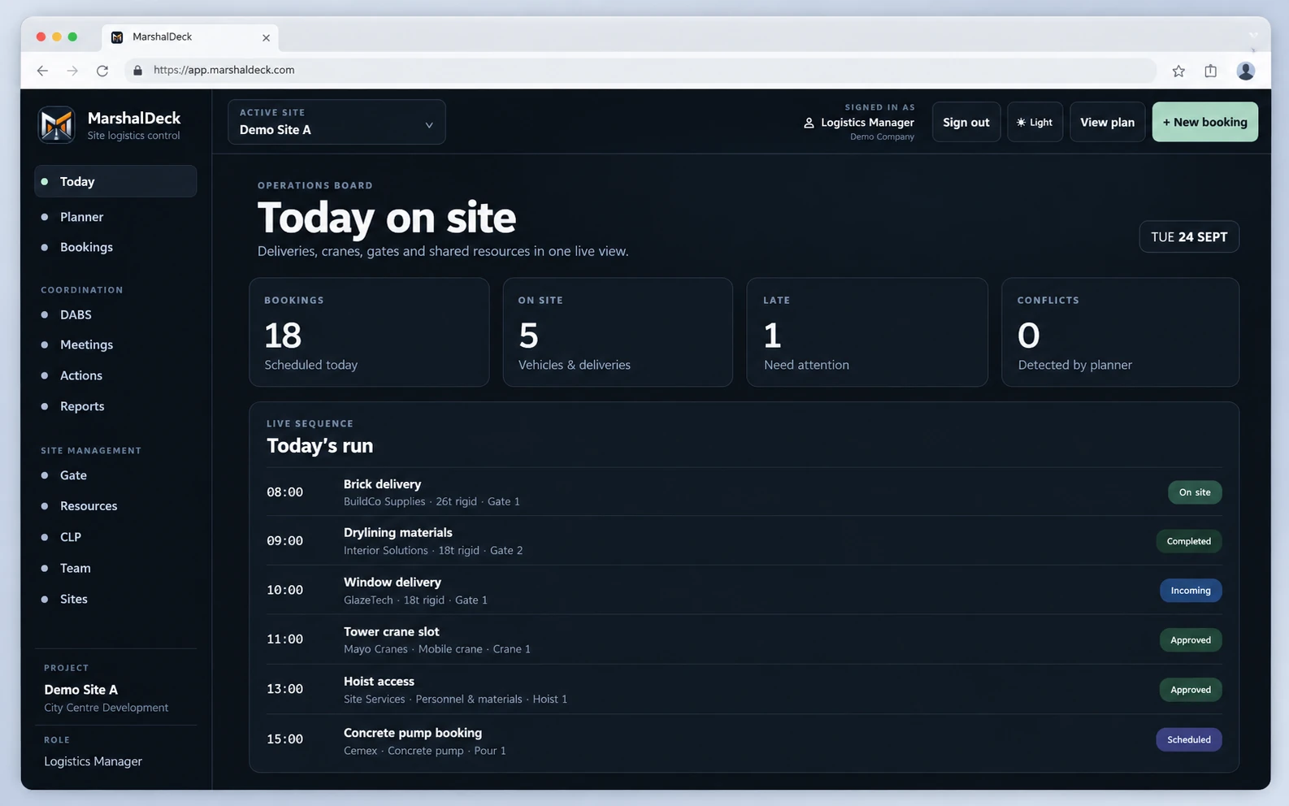The height and width of the screenshot is (806, 1289).
Task: Open browser profile avatar
Action: tap(1245, 71)
